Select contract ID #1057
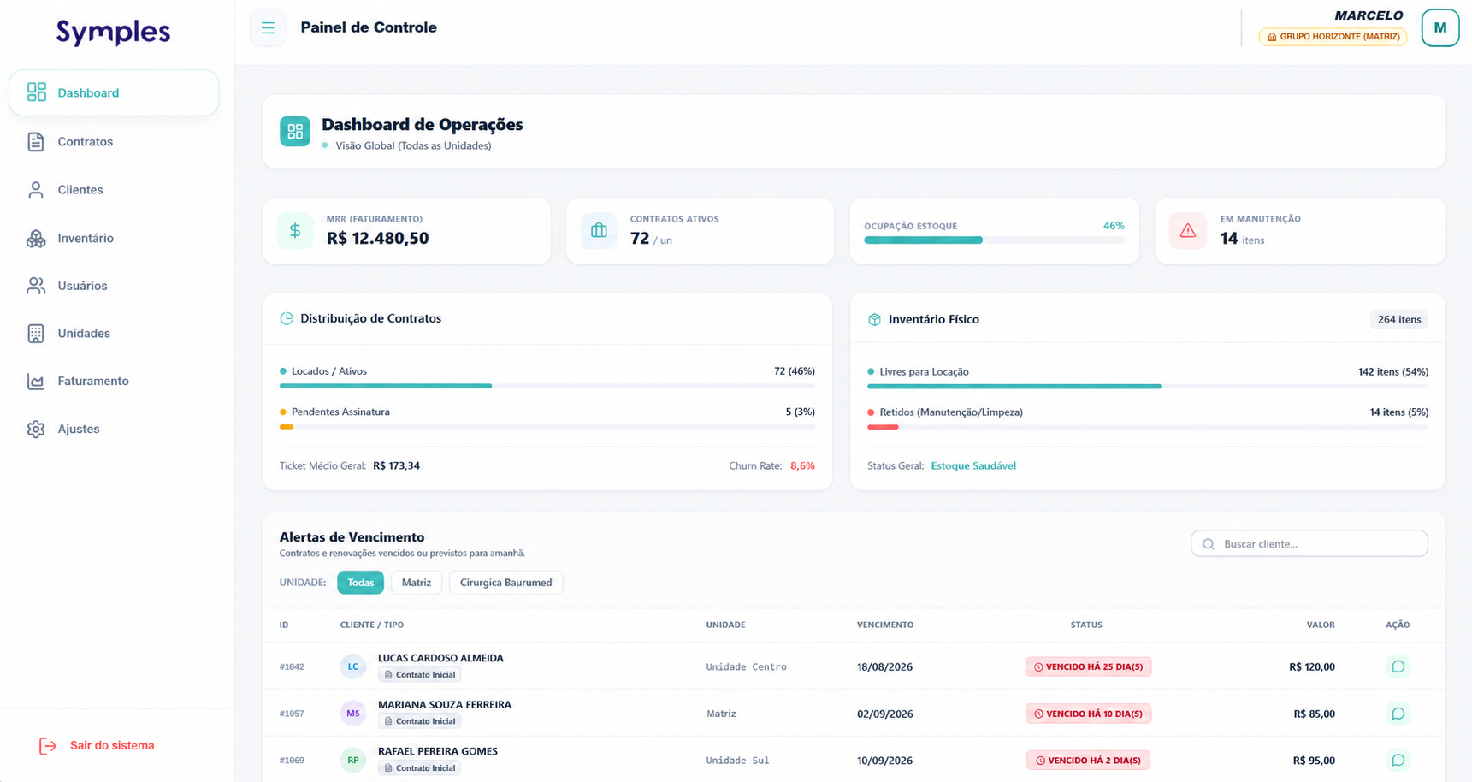Image resolution: width=1472 pixels, height=782 pixels. [292, 714]
